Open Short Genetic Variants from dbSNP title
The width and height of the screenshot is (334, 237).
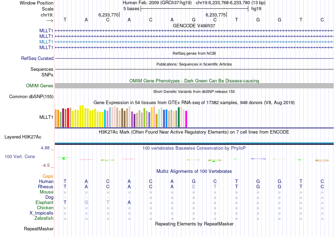[x=194, y=92]
